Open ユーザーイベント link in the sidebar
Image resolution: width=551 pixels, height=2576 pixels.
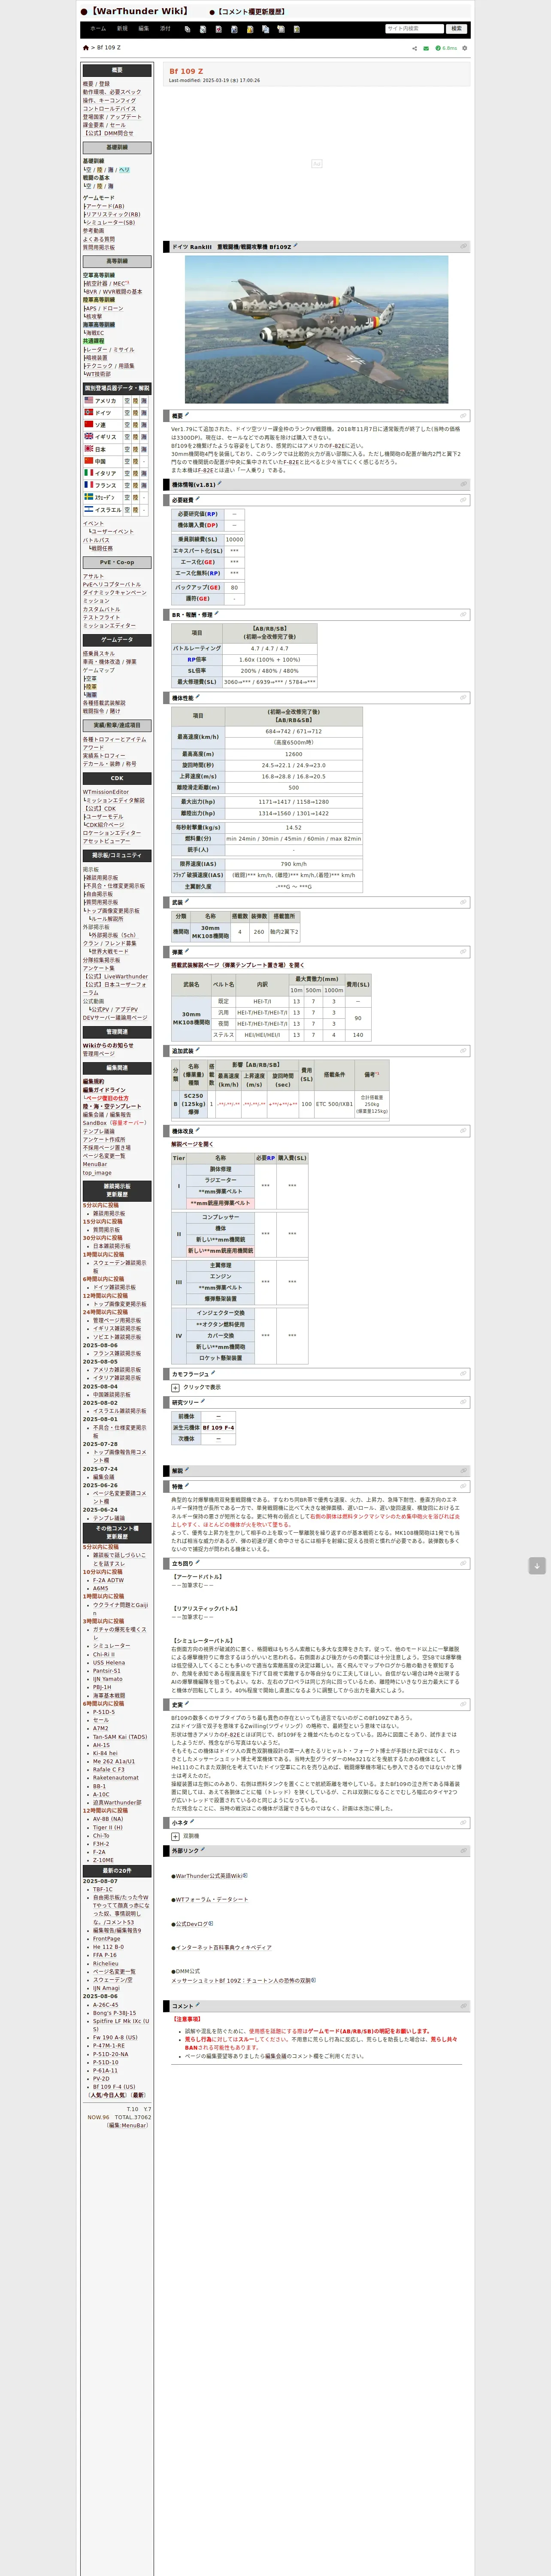click(113, 531)
